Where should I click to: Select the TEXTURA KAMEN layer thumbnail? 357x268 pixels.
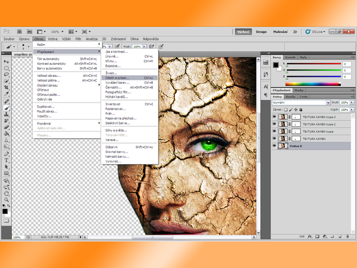tap(283, 138)
